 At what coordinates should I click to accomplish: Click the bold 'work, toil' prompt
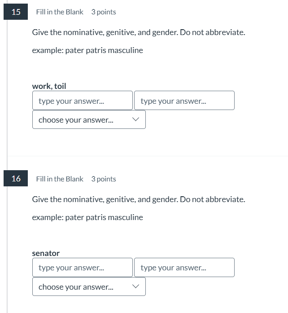pos(49,86)
